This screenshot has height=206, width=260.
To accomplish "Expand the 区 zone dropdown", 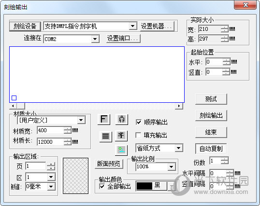I will pos(51,177).
